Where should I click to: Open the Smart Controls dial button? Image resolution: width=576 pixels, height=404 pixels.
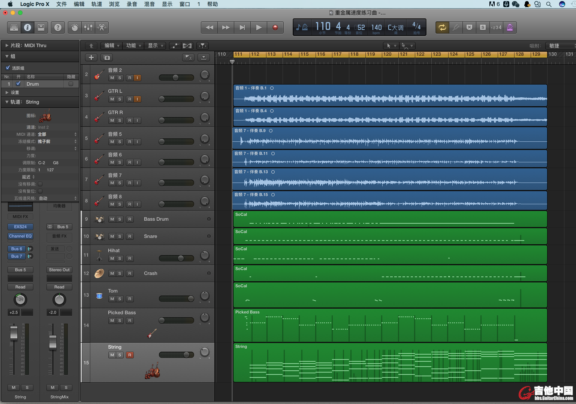75,27
